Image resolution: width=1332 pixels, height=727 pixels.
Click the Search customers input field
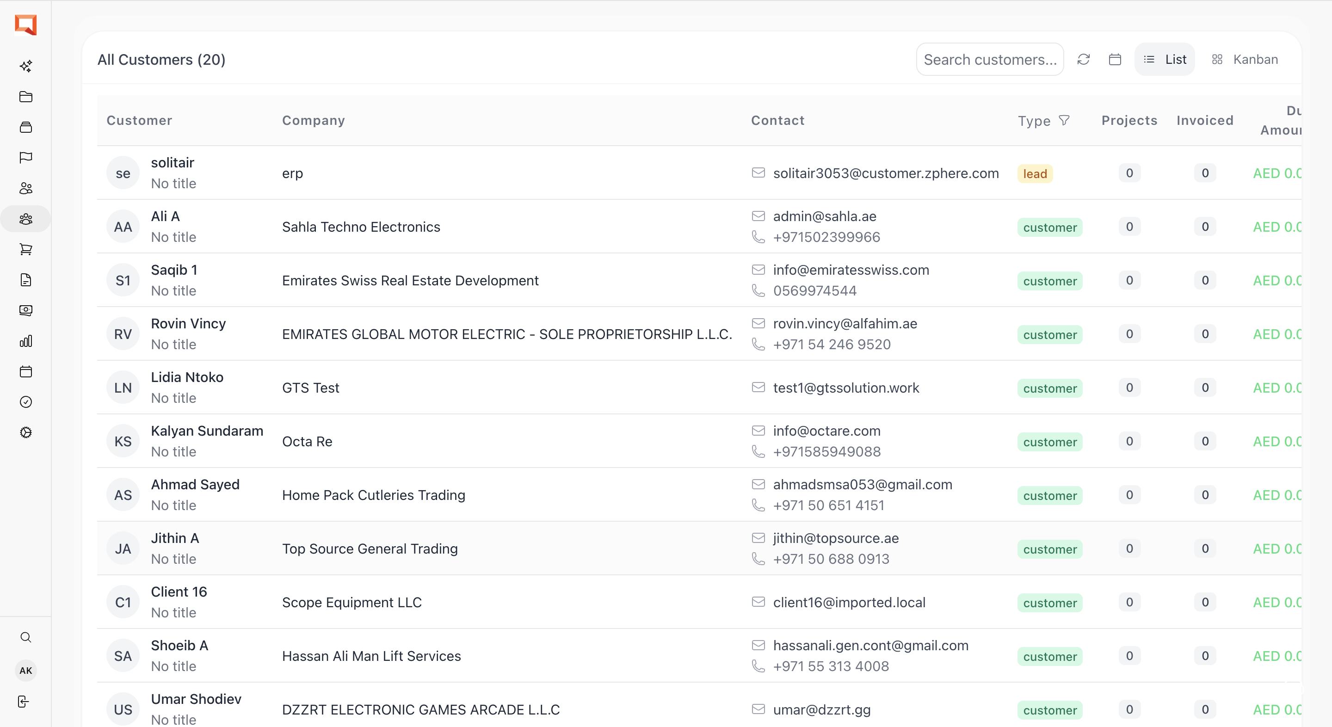click(990, 59)
